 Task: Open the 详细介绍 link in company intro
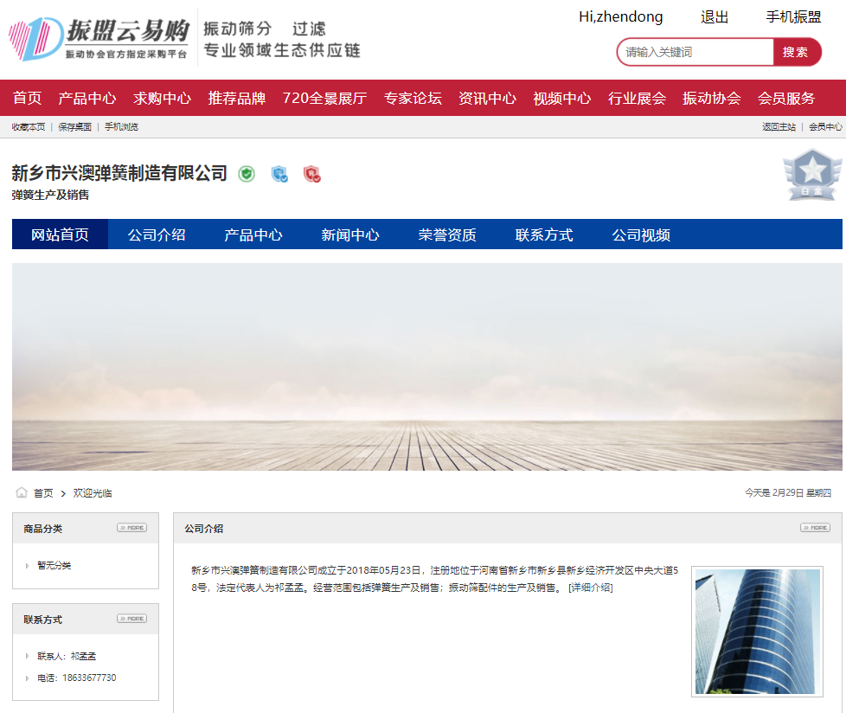pyautogui.click(x=590, y=588)
